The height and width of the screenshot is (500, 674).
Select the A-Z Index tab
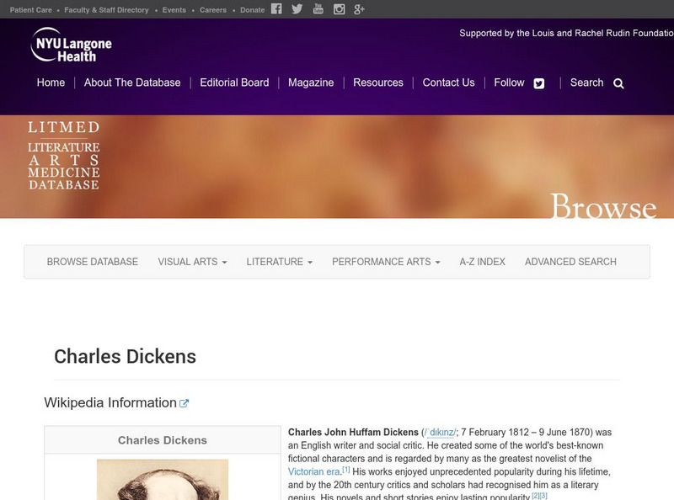(x=482, y=262)
